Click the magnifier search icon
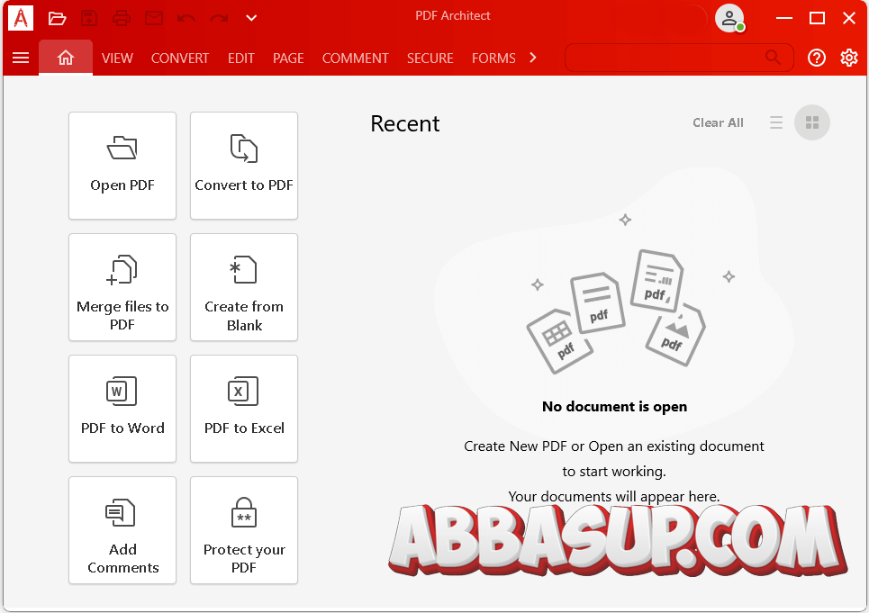 (x=773, y=57)
